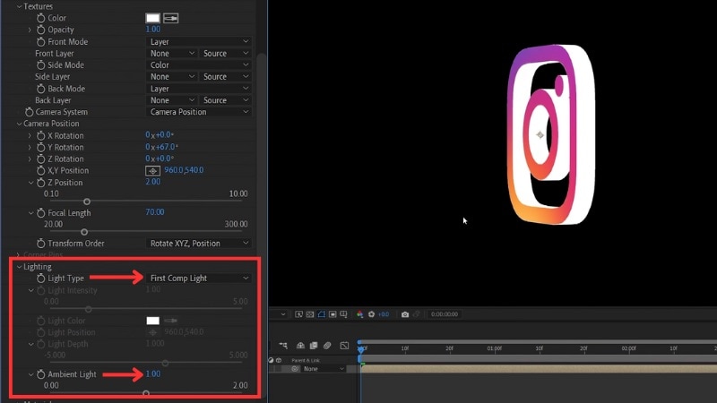Open the composition mini-flowchart icon
The image size is (717, 403).
(x=283, y=346)
